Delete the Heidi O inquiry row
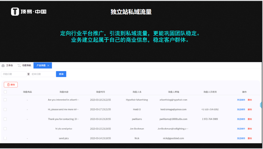Screen dimensions: 263x149 coord(250,109)
